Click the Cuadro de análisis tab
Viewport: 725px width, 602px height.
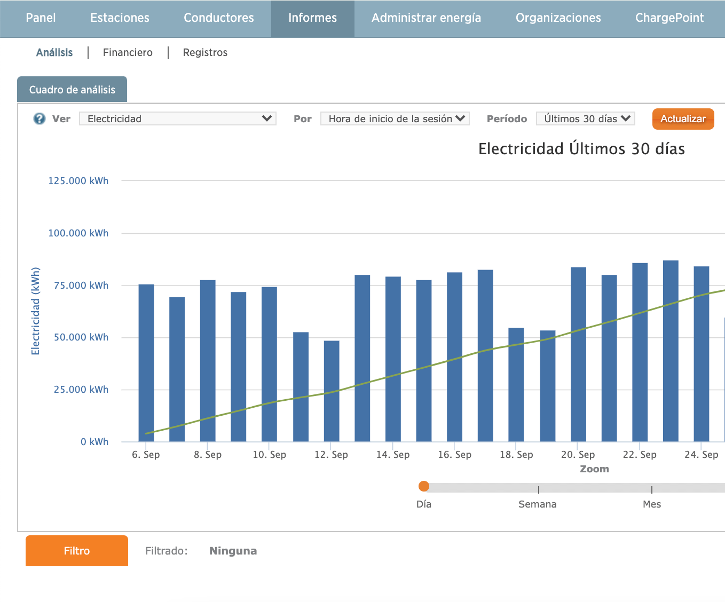tap(72, 90)
